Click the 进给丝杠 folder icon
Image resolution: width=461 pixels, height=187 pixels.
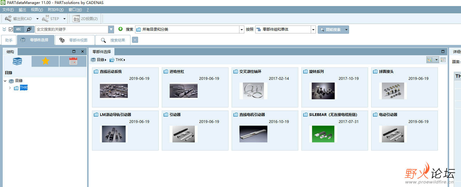point(166,72)
